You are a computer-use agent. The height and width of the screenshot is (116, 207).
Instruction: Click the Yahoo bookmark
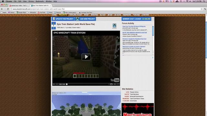tap(11, 13)
